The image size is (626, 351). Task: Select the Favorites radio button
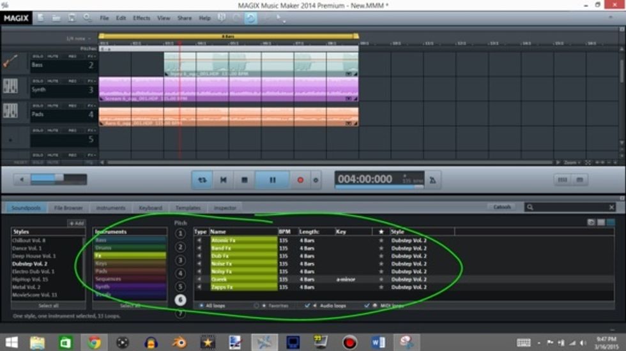point(256,306)
